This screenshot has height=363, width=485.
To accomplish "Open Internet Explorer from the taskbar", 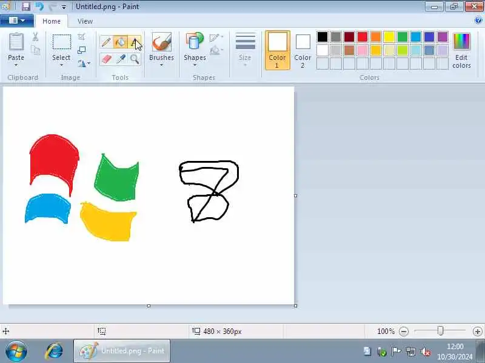I will (54, 351).
